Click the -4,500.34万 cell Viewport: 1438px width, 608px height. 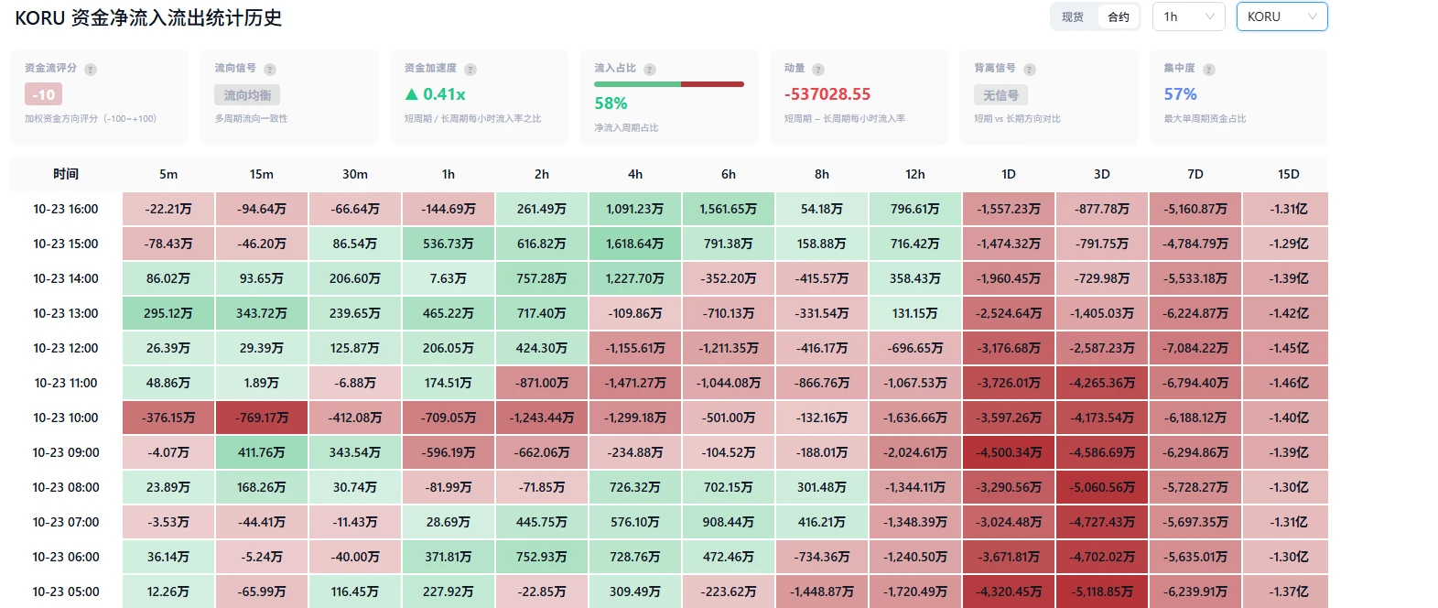[x=1009, y=452]
